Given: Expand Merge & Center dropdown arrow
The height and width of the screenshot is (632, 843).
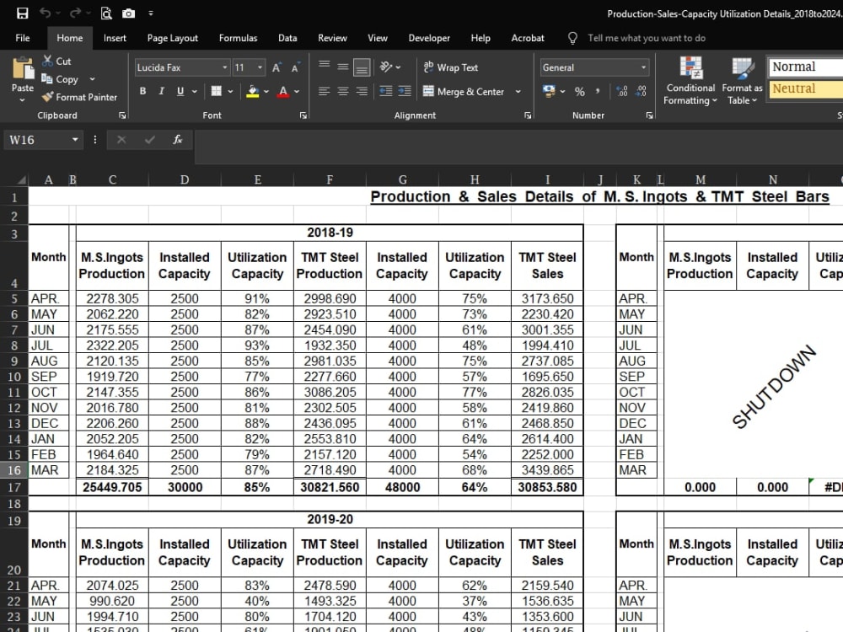Looking at the screenshot, I should click(518, 91).
